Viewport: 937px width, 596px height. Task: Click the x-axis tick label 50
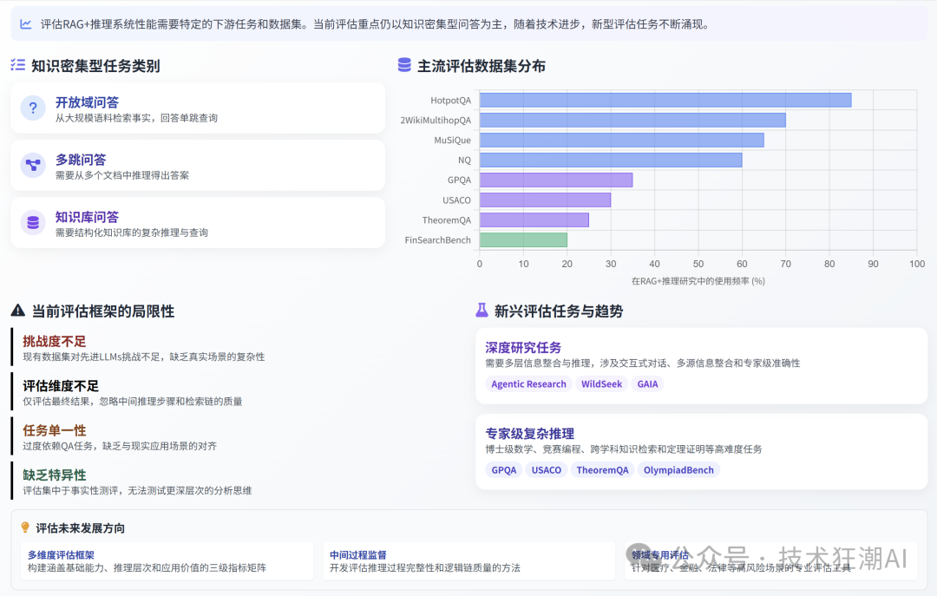698,264
